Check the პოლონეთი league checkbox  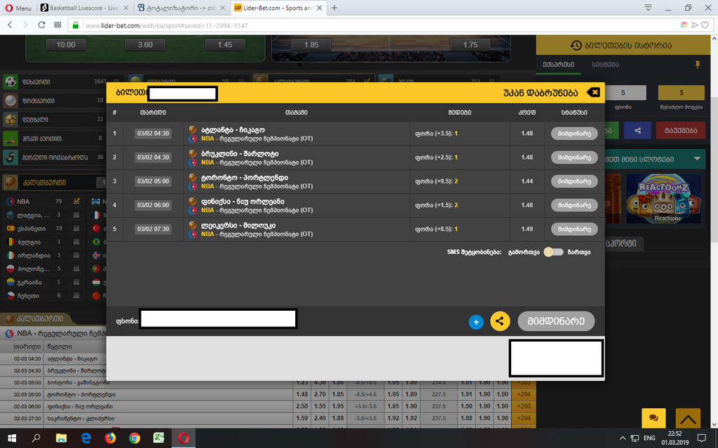coord(76,269)
